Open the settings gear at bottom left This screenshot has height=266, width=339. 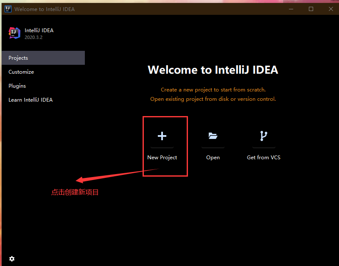pyautogui.click(x=12, y=259)
